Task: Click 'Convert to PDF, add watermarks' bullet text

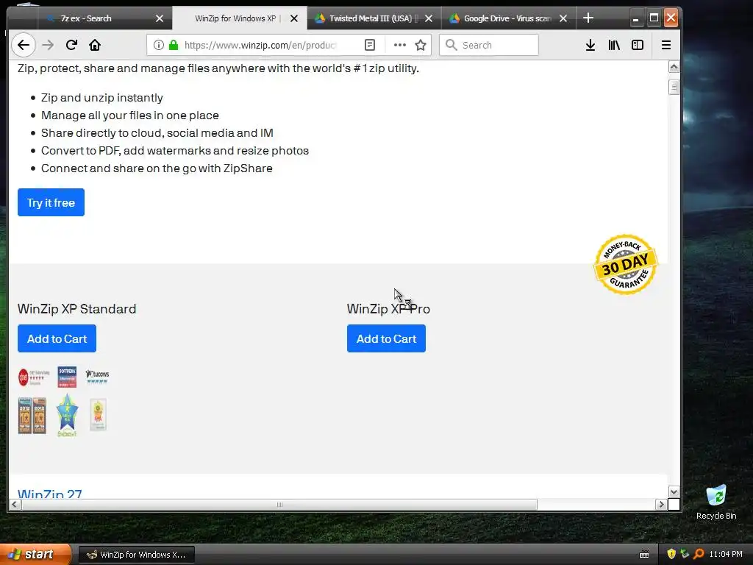Action: [x=175, y=150]
